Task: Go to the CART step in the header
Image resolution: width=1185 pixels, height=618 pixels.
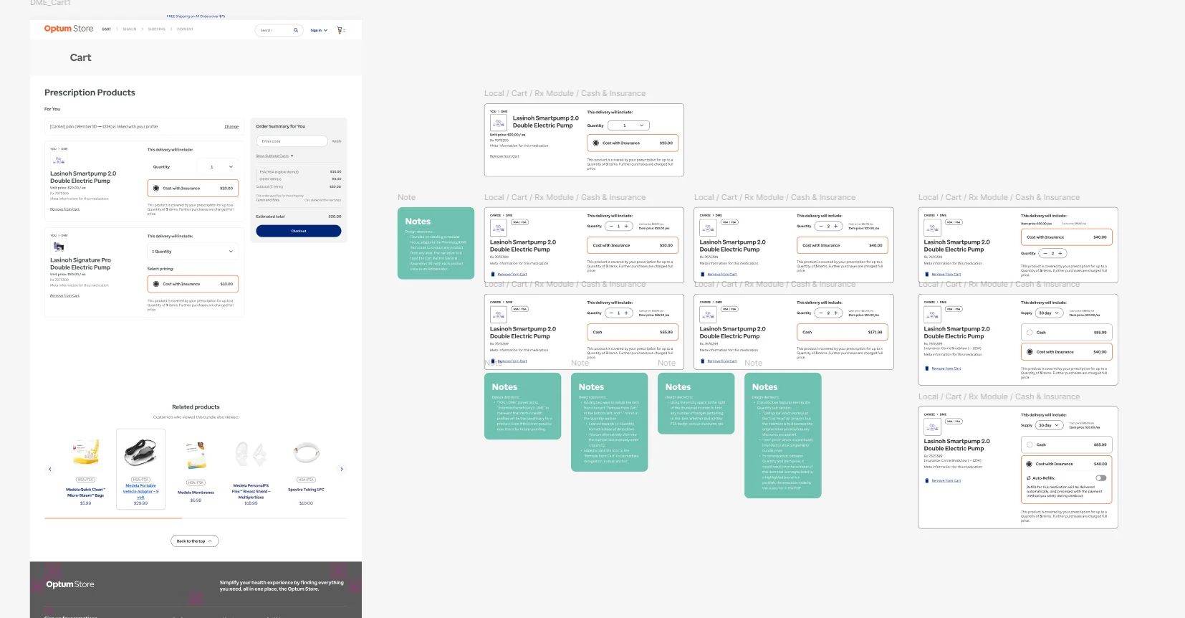Action: pyautogui.click(x=106, y=29)
